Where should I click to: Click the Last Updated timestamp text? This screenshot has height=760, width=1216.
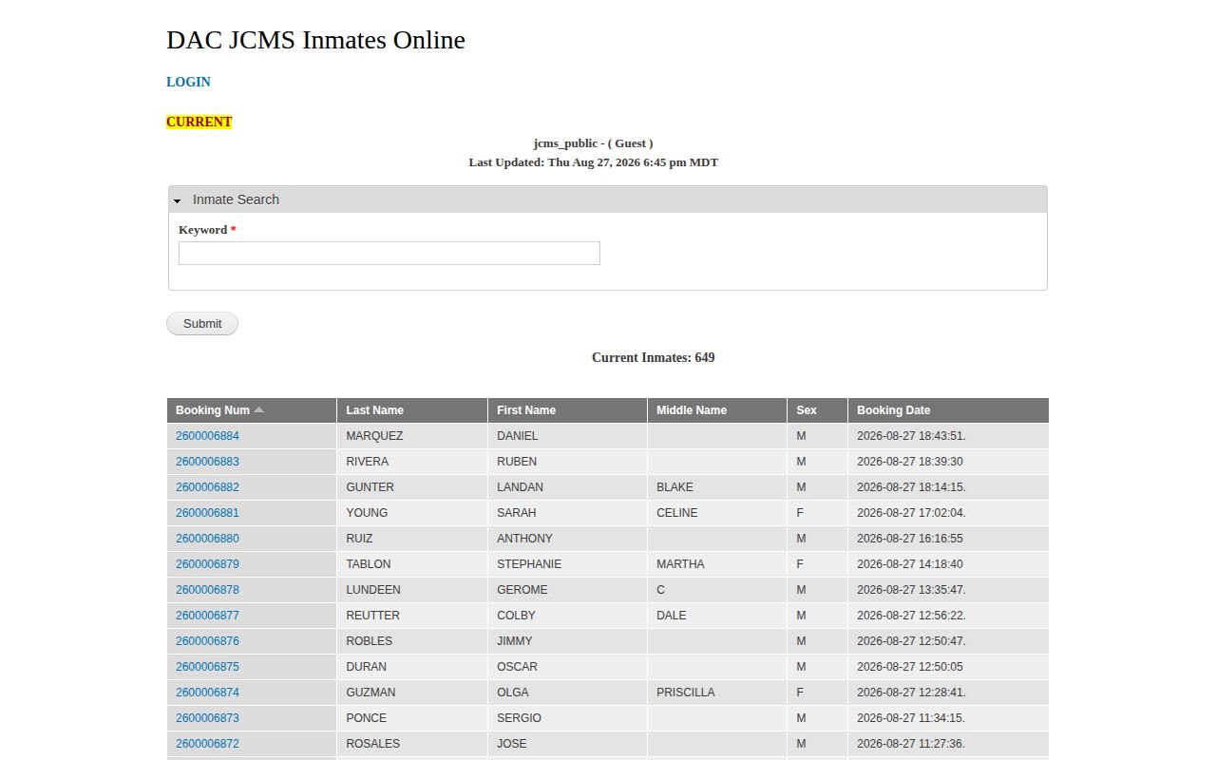(x=594, y=162)
